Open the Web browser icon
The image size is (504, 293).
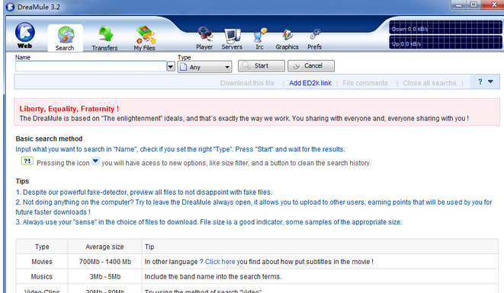click(x=24, y=31)
